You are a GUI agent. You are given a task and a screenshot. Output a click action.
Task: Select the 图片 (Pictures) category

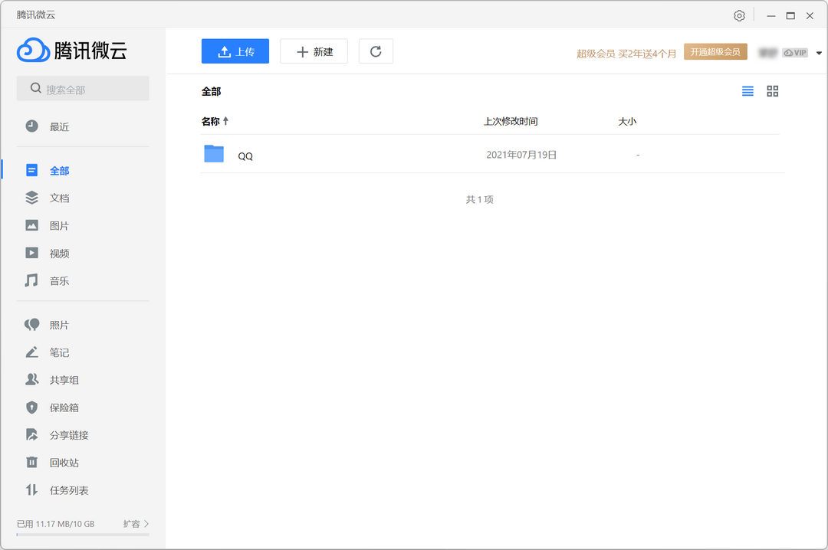click(x=59, y=226)
